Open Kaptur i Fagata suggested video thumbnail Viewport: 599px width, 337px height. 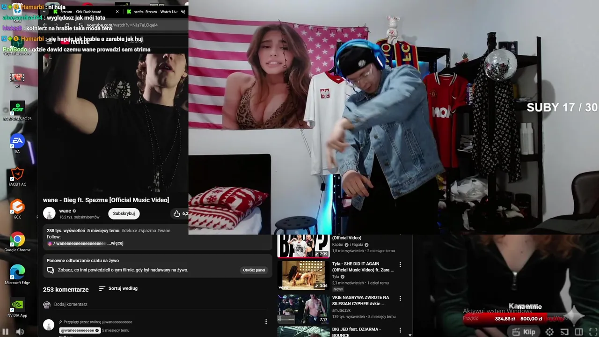[x=303, y=246]
